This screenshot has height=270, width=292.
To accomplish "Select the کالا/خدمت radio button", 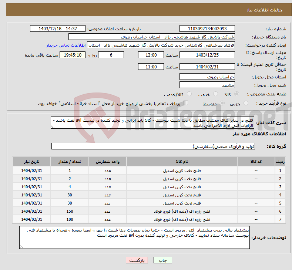I will click(x=189, y=94).
